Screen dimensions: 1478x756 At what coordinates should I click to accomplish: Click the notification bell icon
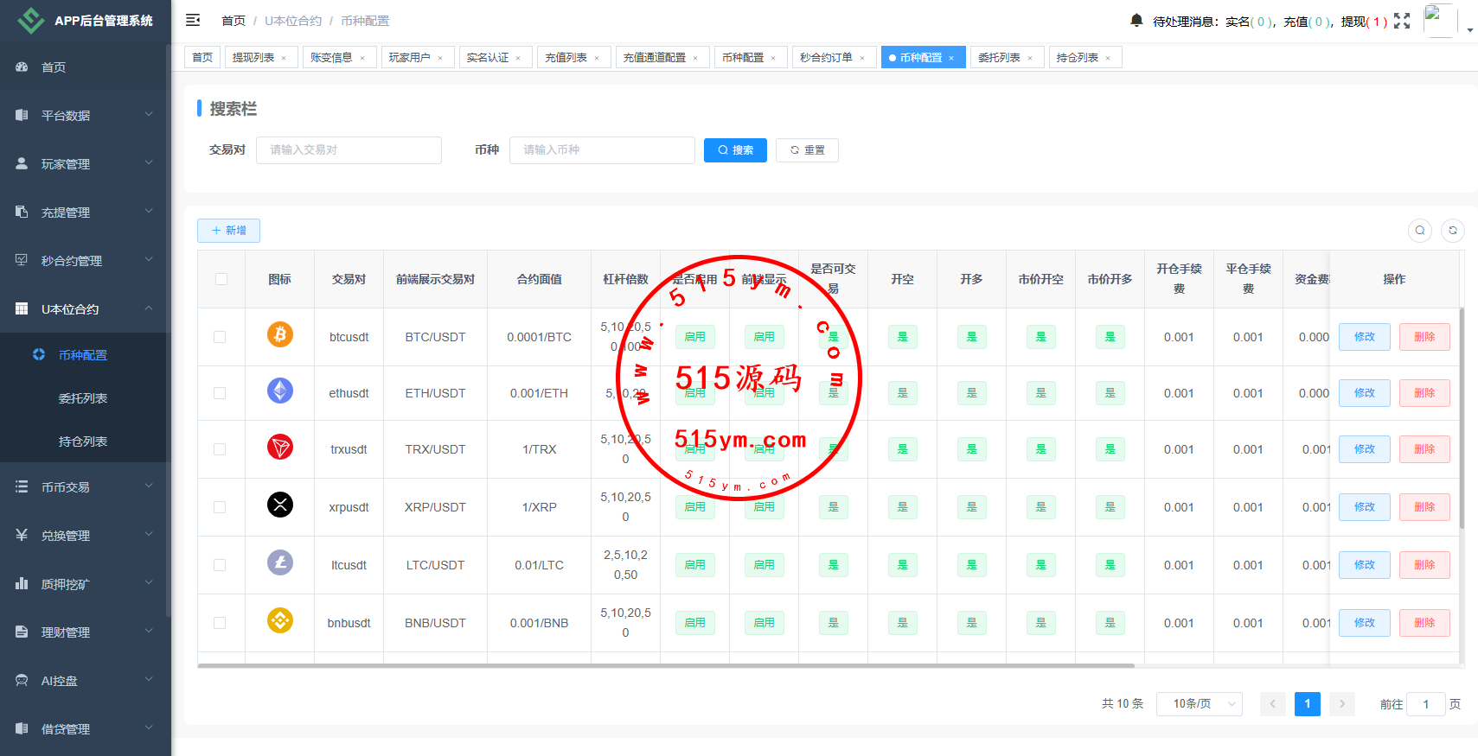click(1136, 20)
